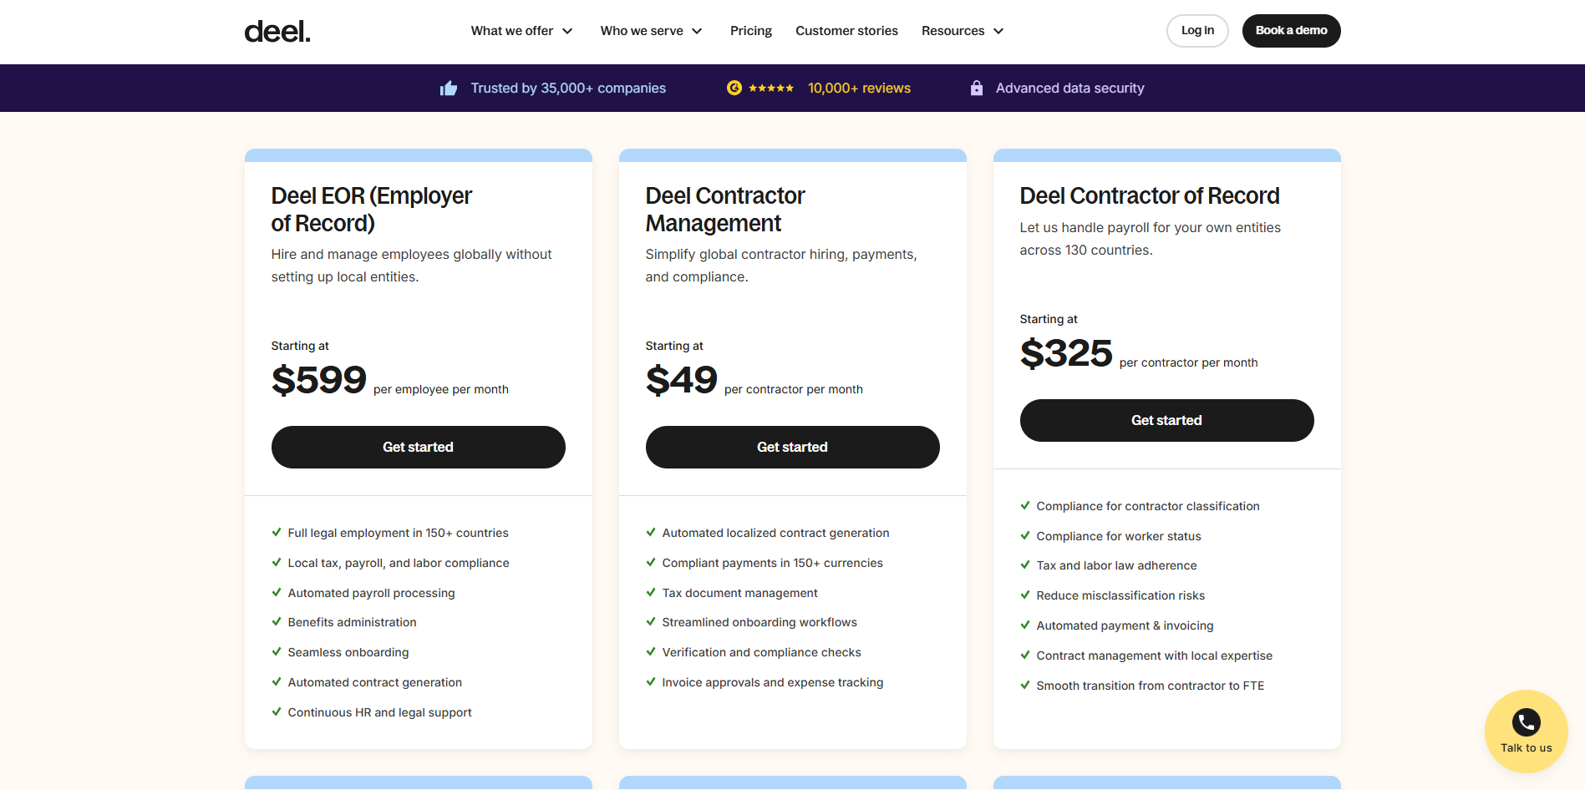Get started with Contractor of Record

[1166, 420]
